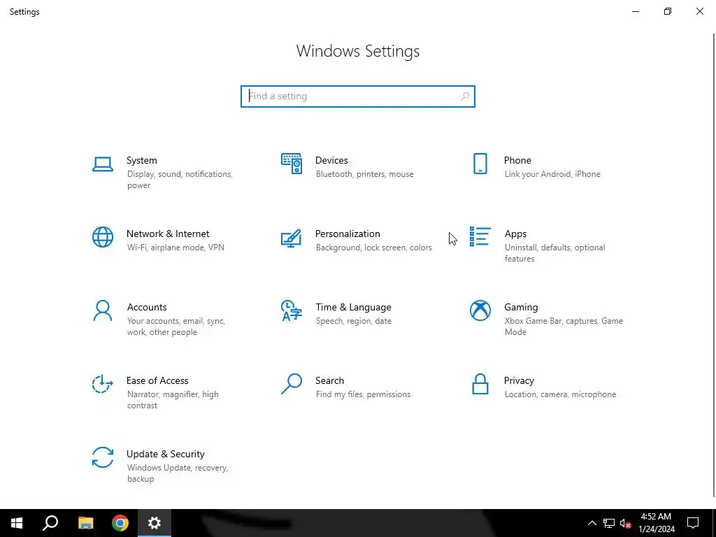
Task: Click "Your accounts, email, sync" description
Action: point(176,321)
